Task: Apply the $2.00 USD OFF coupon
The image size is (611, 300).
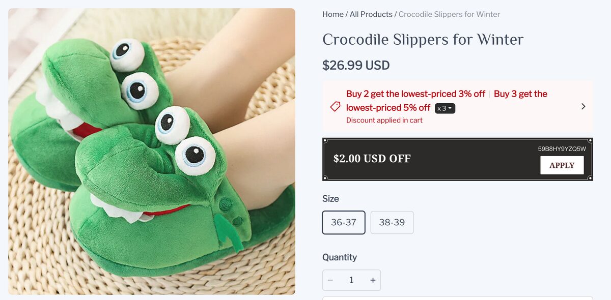Action: point(562,165)
